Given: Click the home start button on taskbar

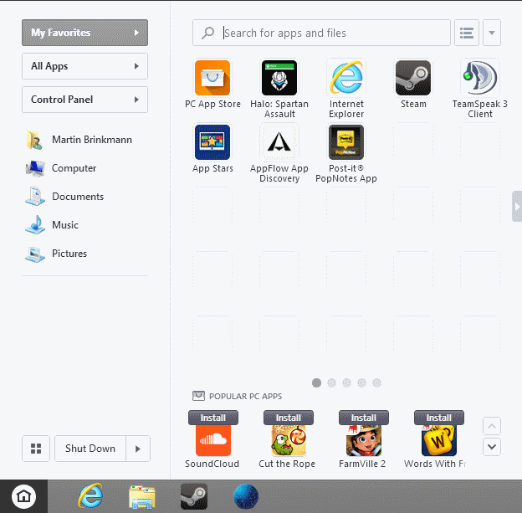Looking at the screenshot, I should tap(23, 496).
